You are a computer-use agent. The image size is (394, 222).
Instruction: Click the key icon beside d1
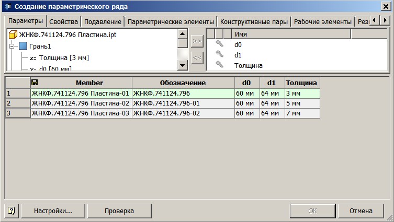pos(220,55)
